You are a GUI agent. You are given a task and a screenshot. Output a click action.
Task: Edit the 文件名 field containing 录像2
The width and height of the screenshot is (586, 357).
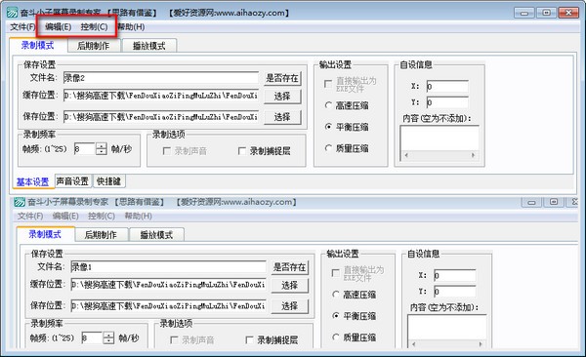click(x=161, y=78)
